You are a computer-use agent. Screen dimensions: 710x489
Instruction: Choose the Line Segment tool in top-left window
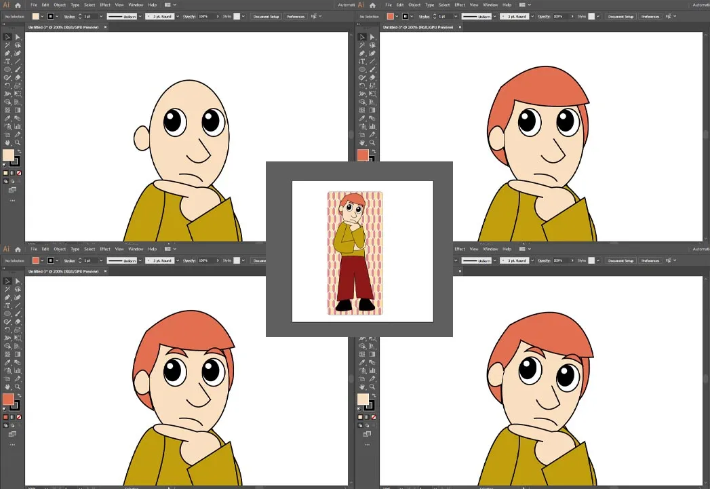[x=18, y=62]
